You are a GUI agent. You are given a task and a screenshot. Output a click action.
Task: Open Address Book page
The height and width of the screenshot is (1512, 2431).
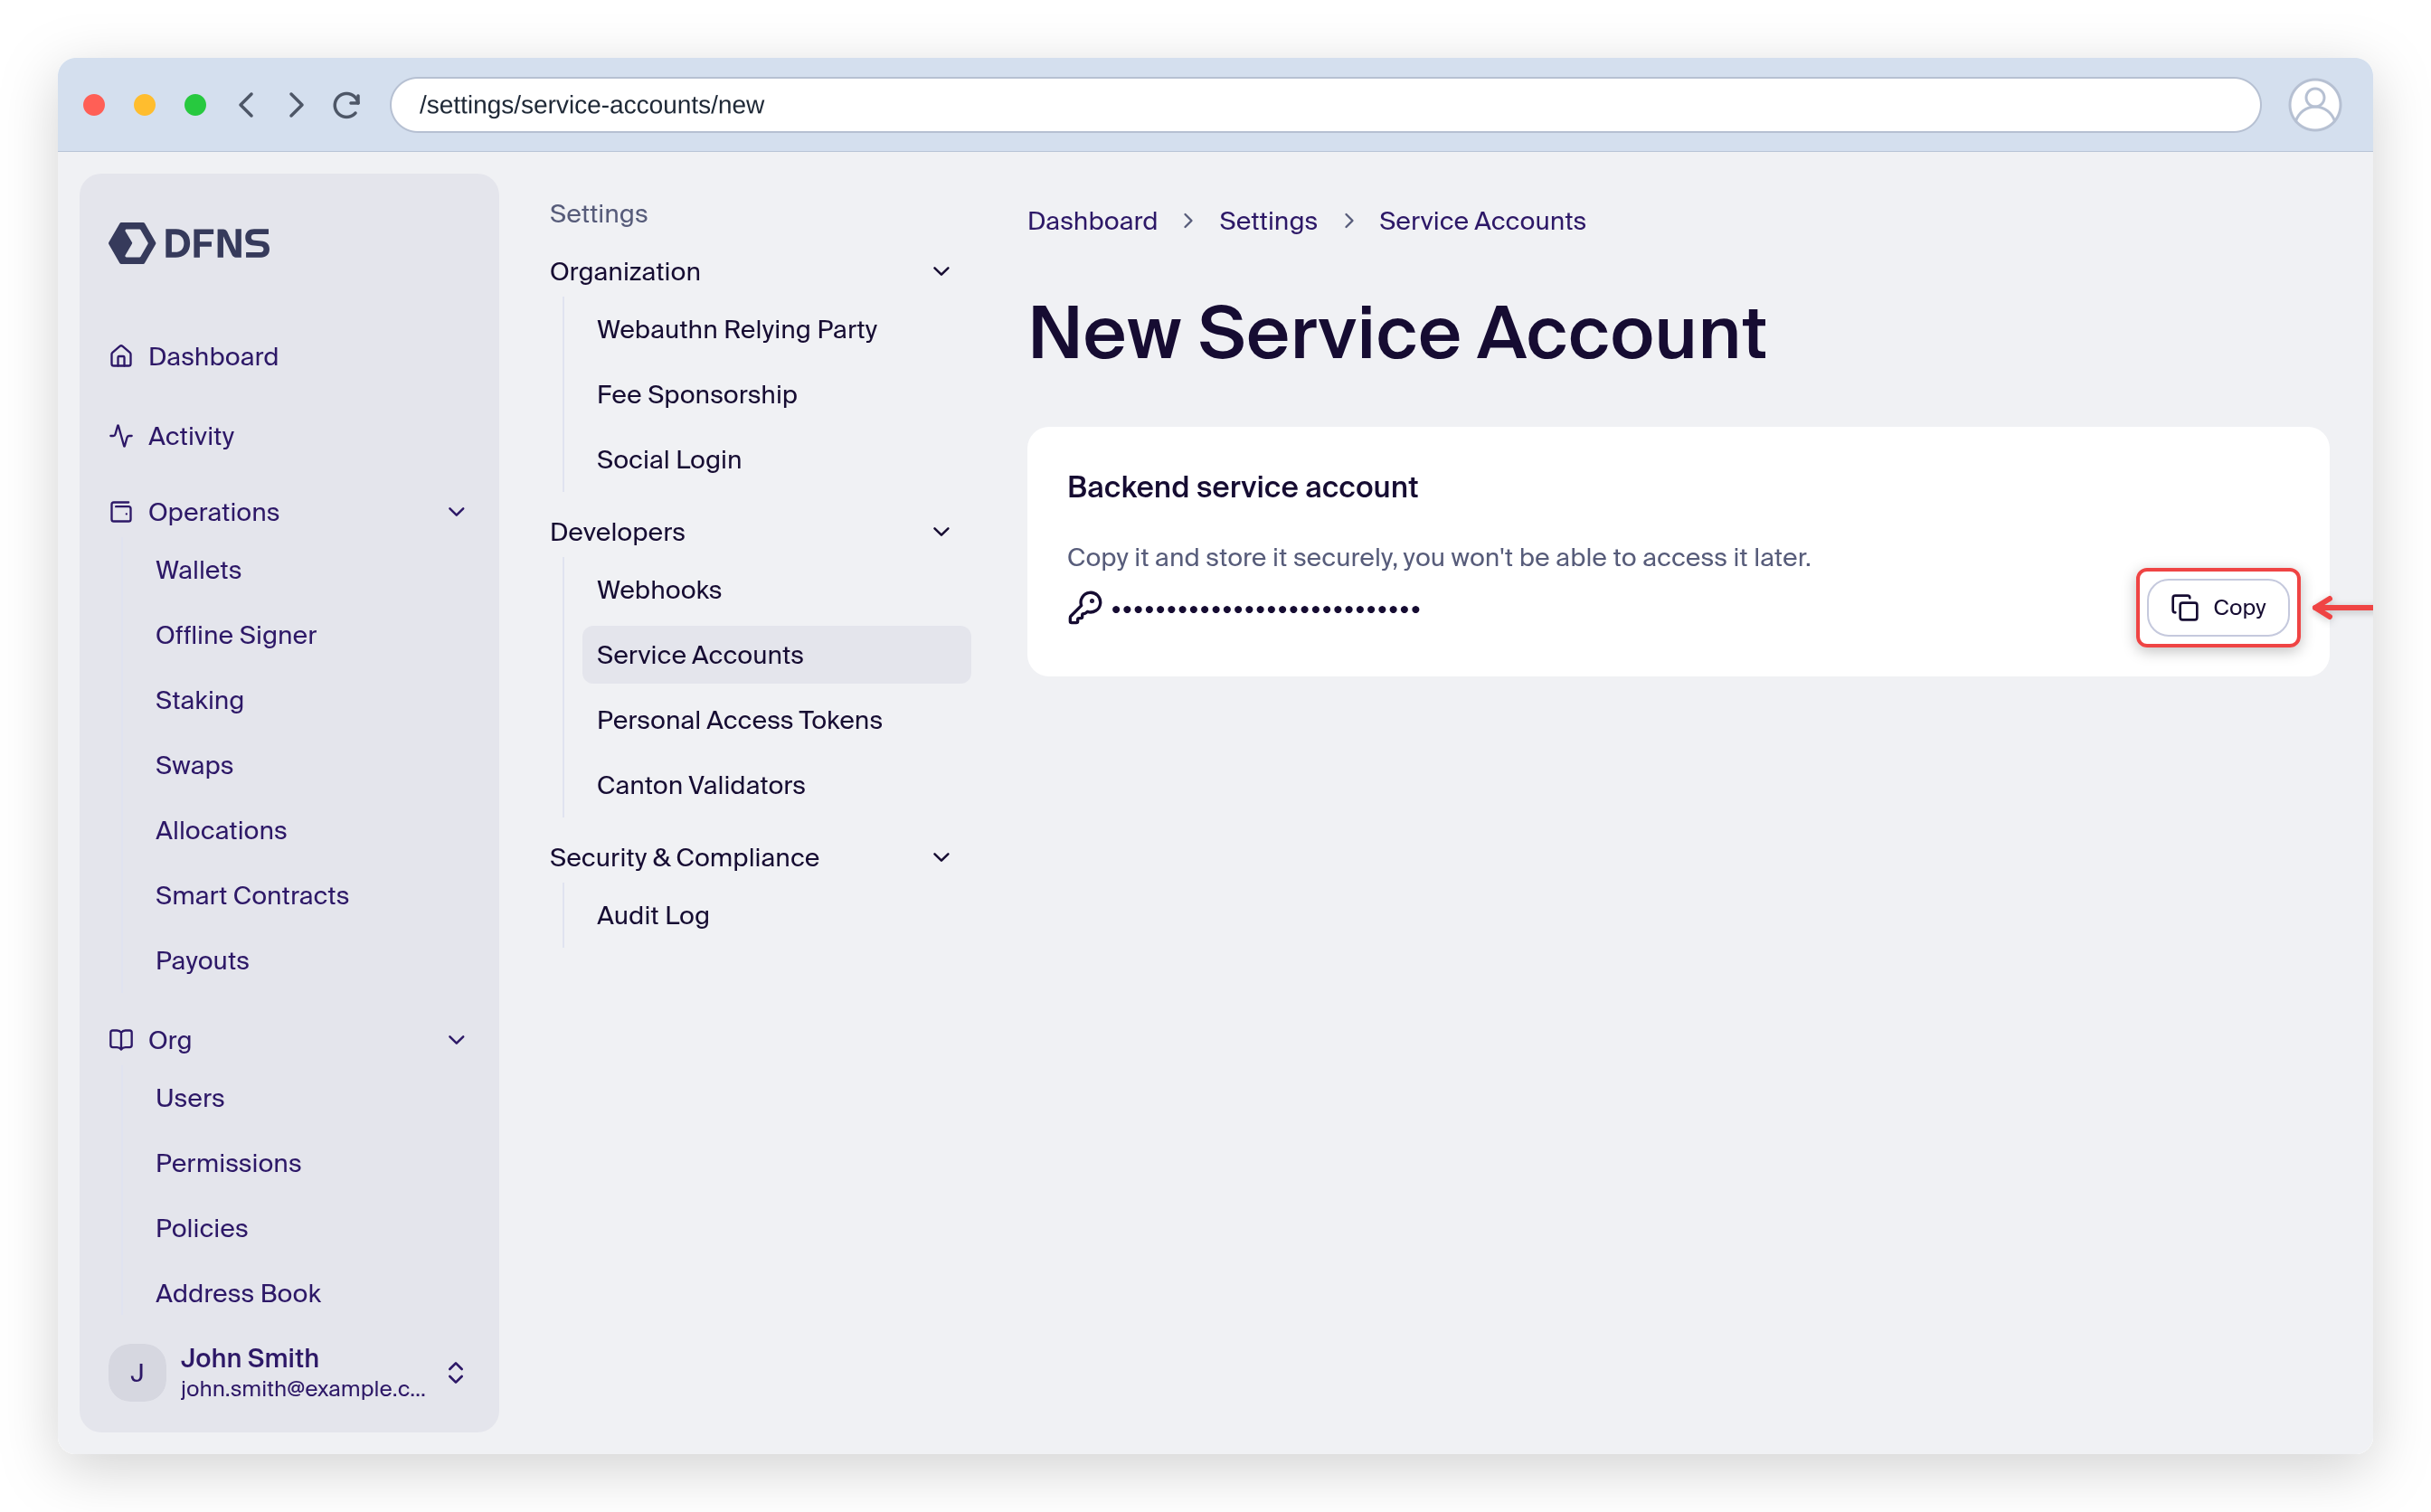pos(238,1293)
